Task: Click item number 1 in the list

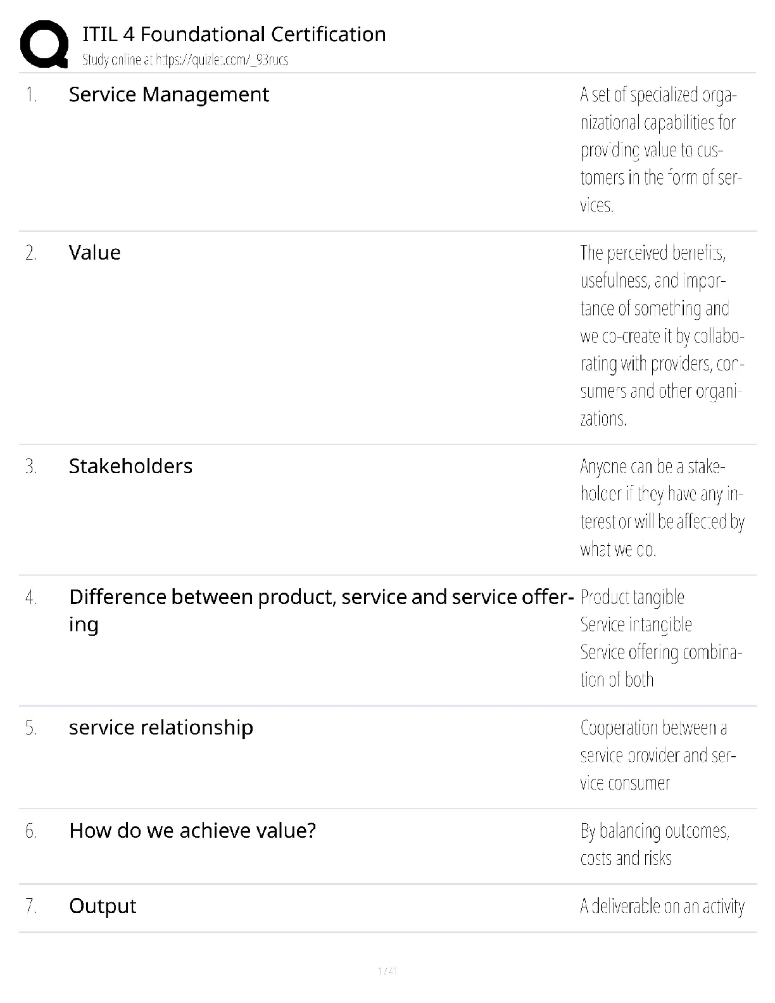Action: click(31, 95)
